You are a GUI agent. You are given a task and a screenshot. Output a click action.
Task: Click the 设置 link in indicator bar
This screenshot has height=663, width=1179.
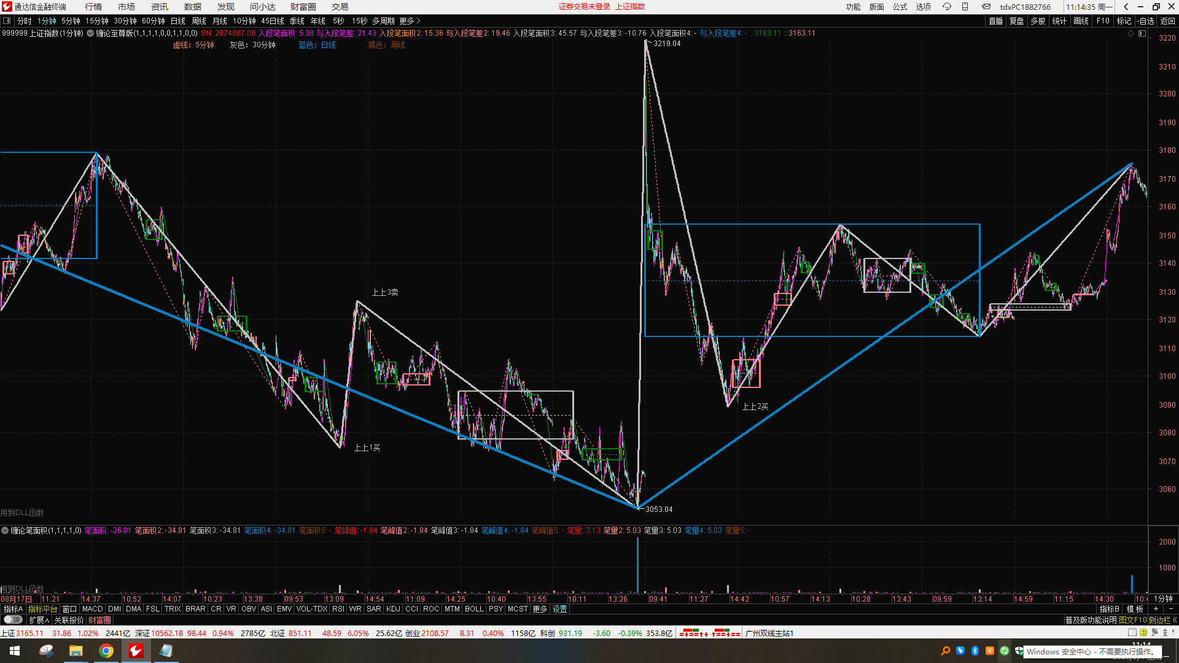tap(559, 609)
